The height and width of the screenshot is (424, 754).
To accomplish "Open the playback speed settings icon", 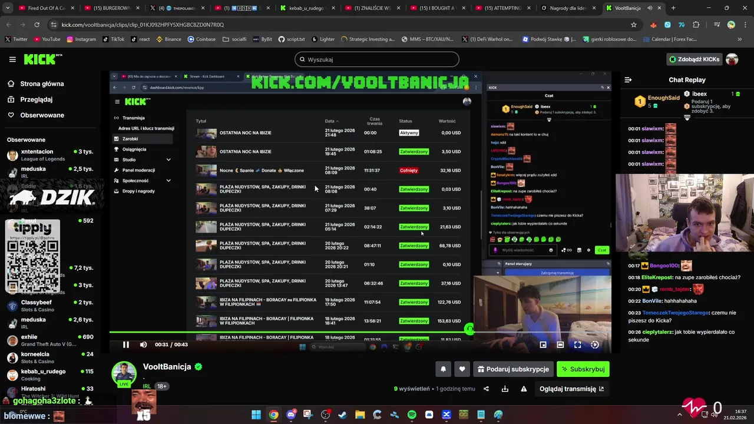I will point(594,344).
